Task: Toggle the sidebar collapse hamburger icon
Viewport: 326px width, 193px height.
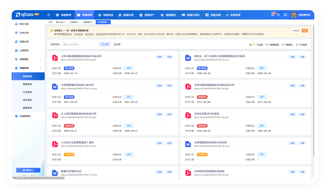Action: point(48,15)
